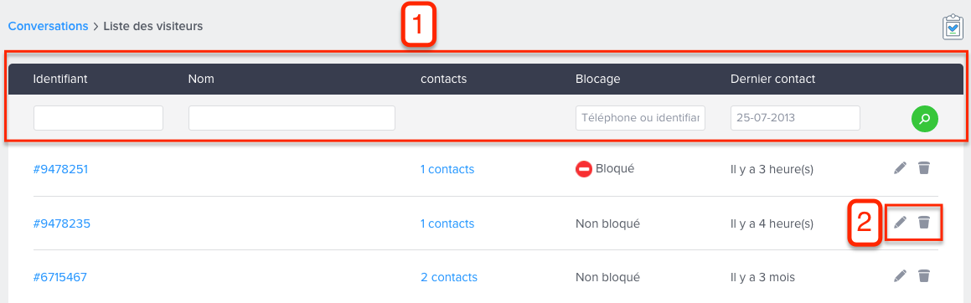Go back to Conversations breadcrumb

click(x=49, y=26)
